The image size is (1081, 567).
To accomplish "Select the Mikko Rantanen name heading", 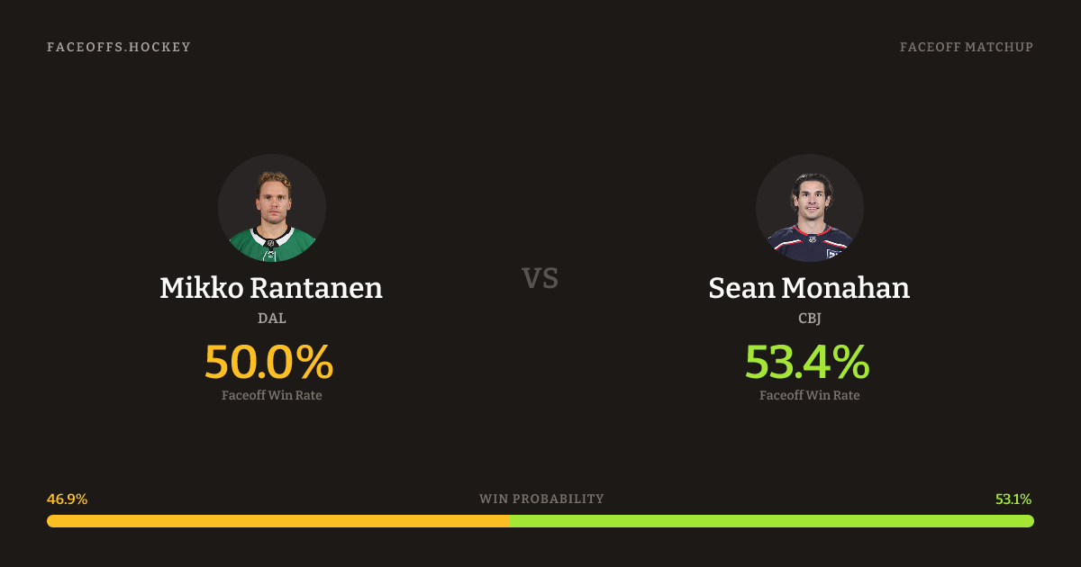I will pyautogui.click(x=271, y=288).
